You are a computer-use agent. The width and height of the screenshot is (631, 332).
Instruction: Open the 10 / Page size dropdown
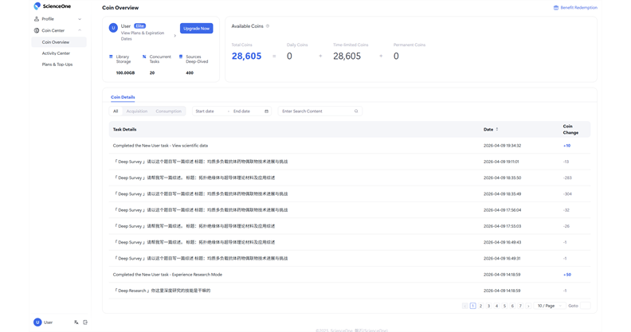tap(550, 306)
